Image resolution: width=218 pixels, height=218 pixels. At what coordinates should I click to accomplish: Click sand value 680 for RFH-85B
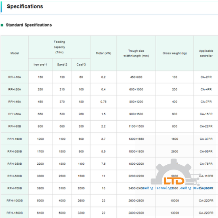click(62, 126)
